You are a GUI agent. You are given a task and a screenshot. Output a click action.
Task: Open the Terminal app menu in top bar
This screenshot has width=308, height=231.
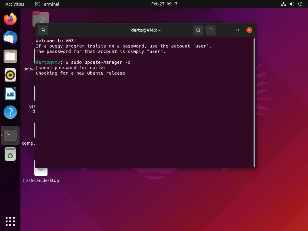click(x=47, y=4)
